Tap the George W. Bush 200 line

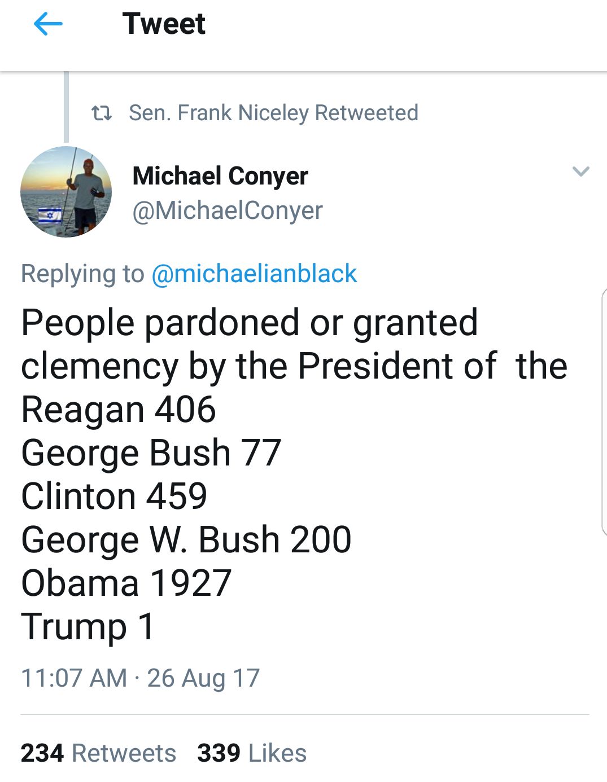point(186,541)
